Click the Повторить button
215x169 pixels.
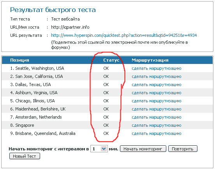(183, 149)
